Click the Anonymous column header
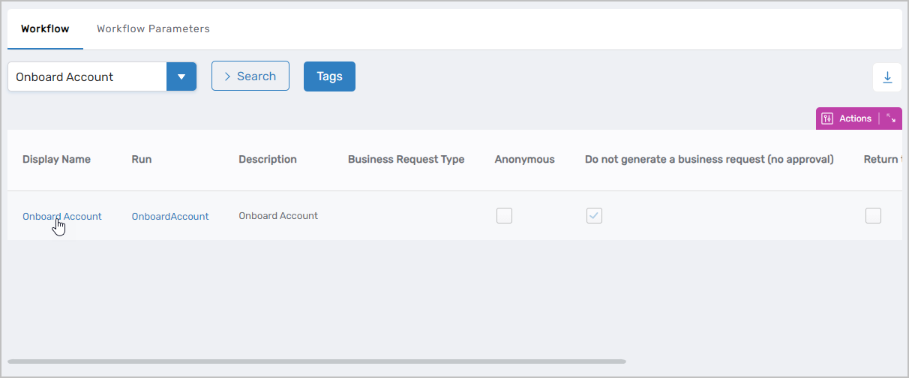Image resolution: width=909 pixels, height=378 pixels. click(x=525, y=159)
